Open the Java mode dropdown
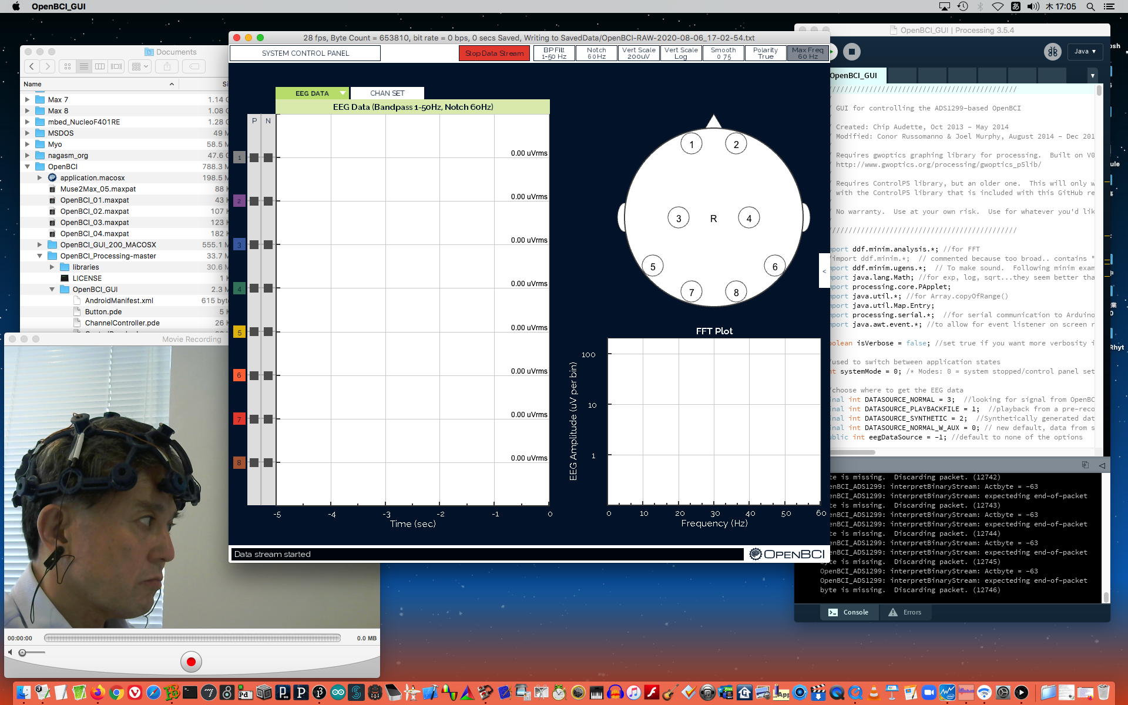 pos(1085,52)
